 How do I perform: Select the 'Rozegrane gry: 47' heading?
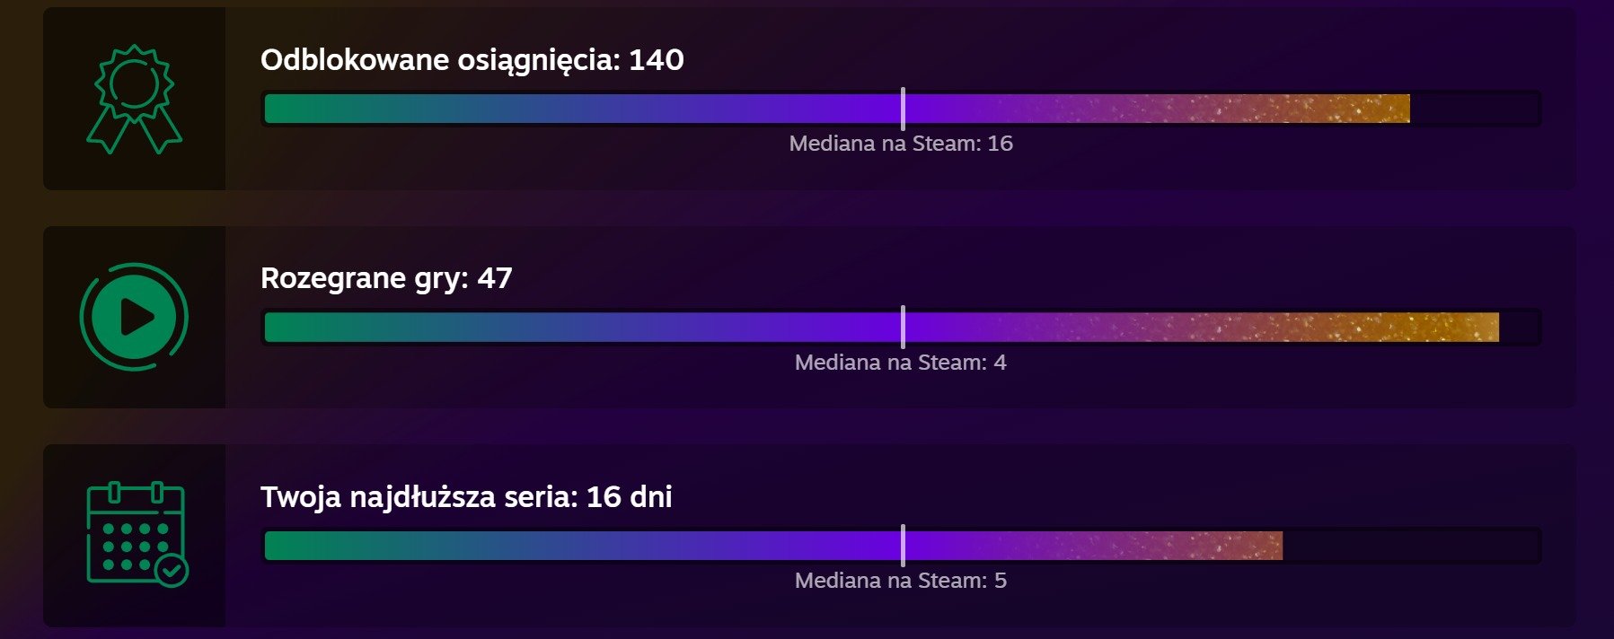pos(386,278)
